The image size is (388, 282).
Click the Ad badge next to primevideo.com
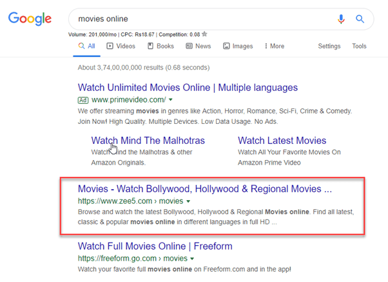83,100
